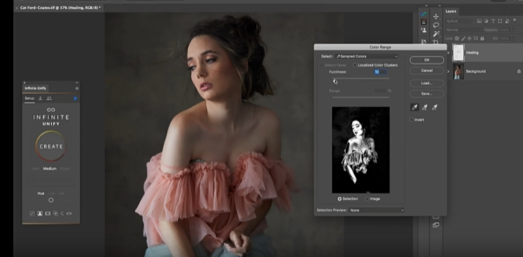Filter layers by shape layer icon
This screenshot has height=257, width=523.
[x=500, y=21]
